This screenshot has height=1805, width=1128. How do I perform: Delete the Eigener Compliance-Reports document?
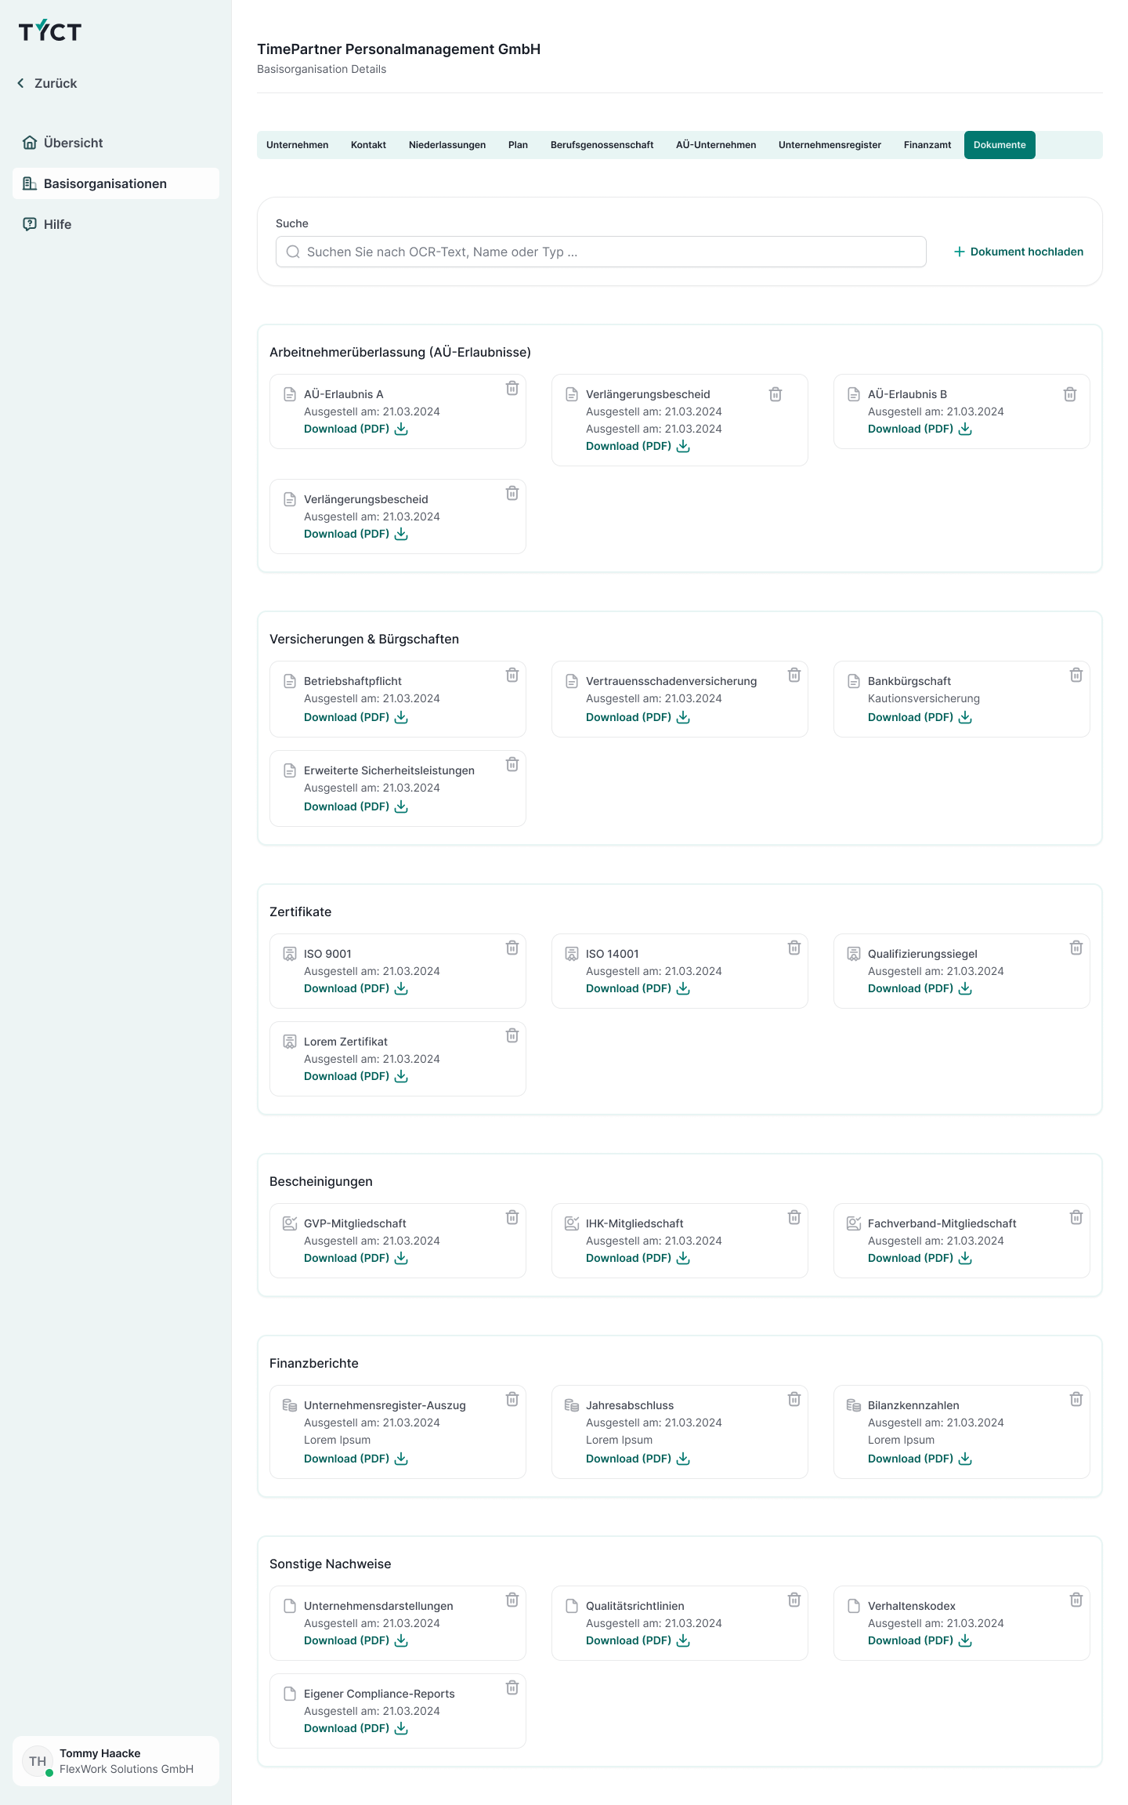tap(512, 1687)
